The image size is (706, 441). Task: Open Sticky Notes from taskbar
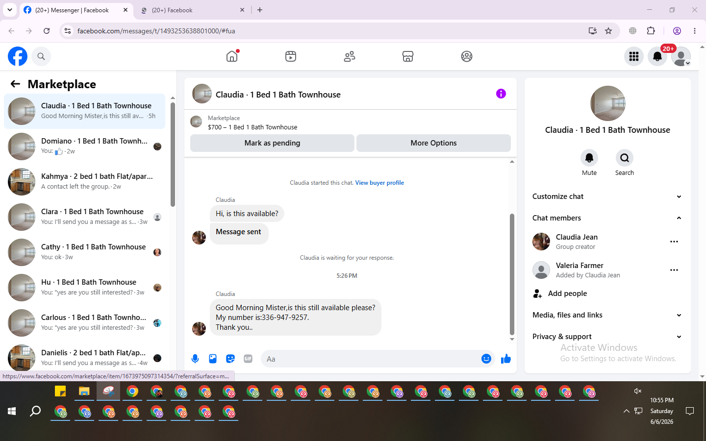point(60,392)
